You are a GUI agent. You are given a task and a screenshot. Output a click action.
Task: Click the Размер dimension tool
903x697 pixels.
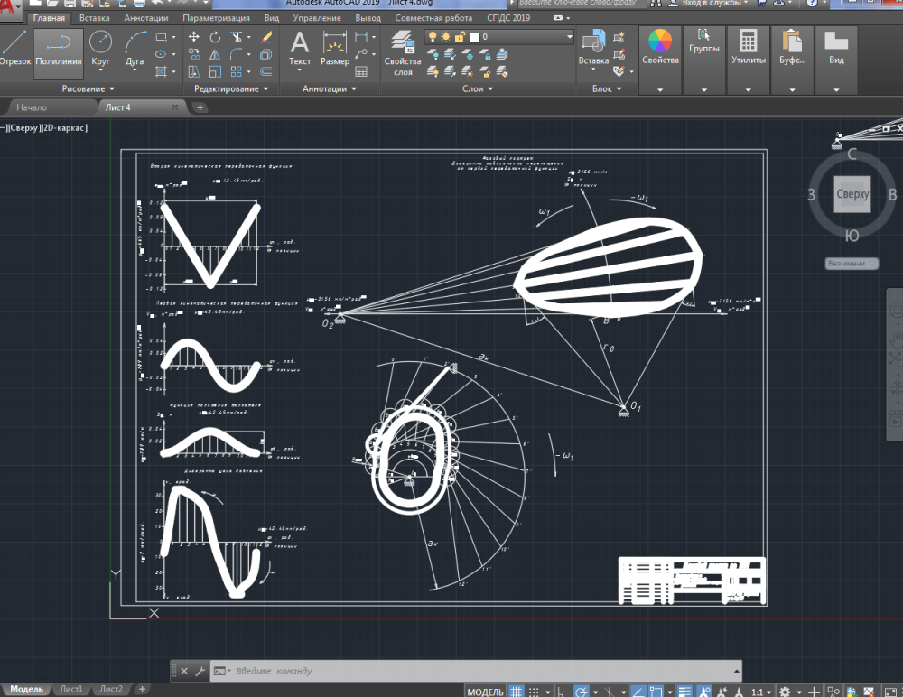pos(335,50)
